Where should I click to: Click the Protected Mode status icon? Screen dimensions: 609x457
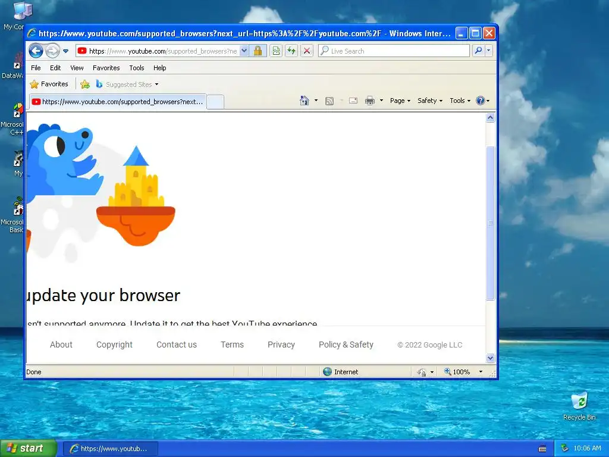422,373
